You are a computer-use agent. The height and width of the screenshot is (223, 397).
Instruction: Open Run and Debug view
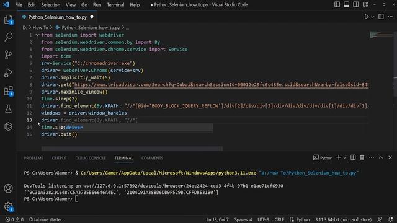(x=8, y=73)
